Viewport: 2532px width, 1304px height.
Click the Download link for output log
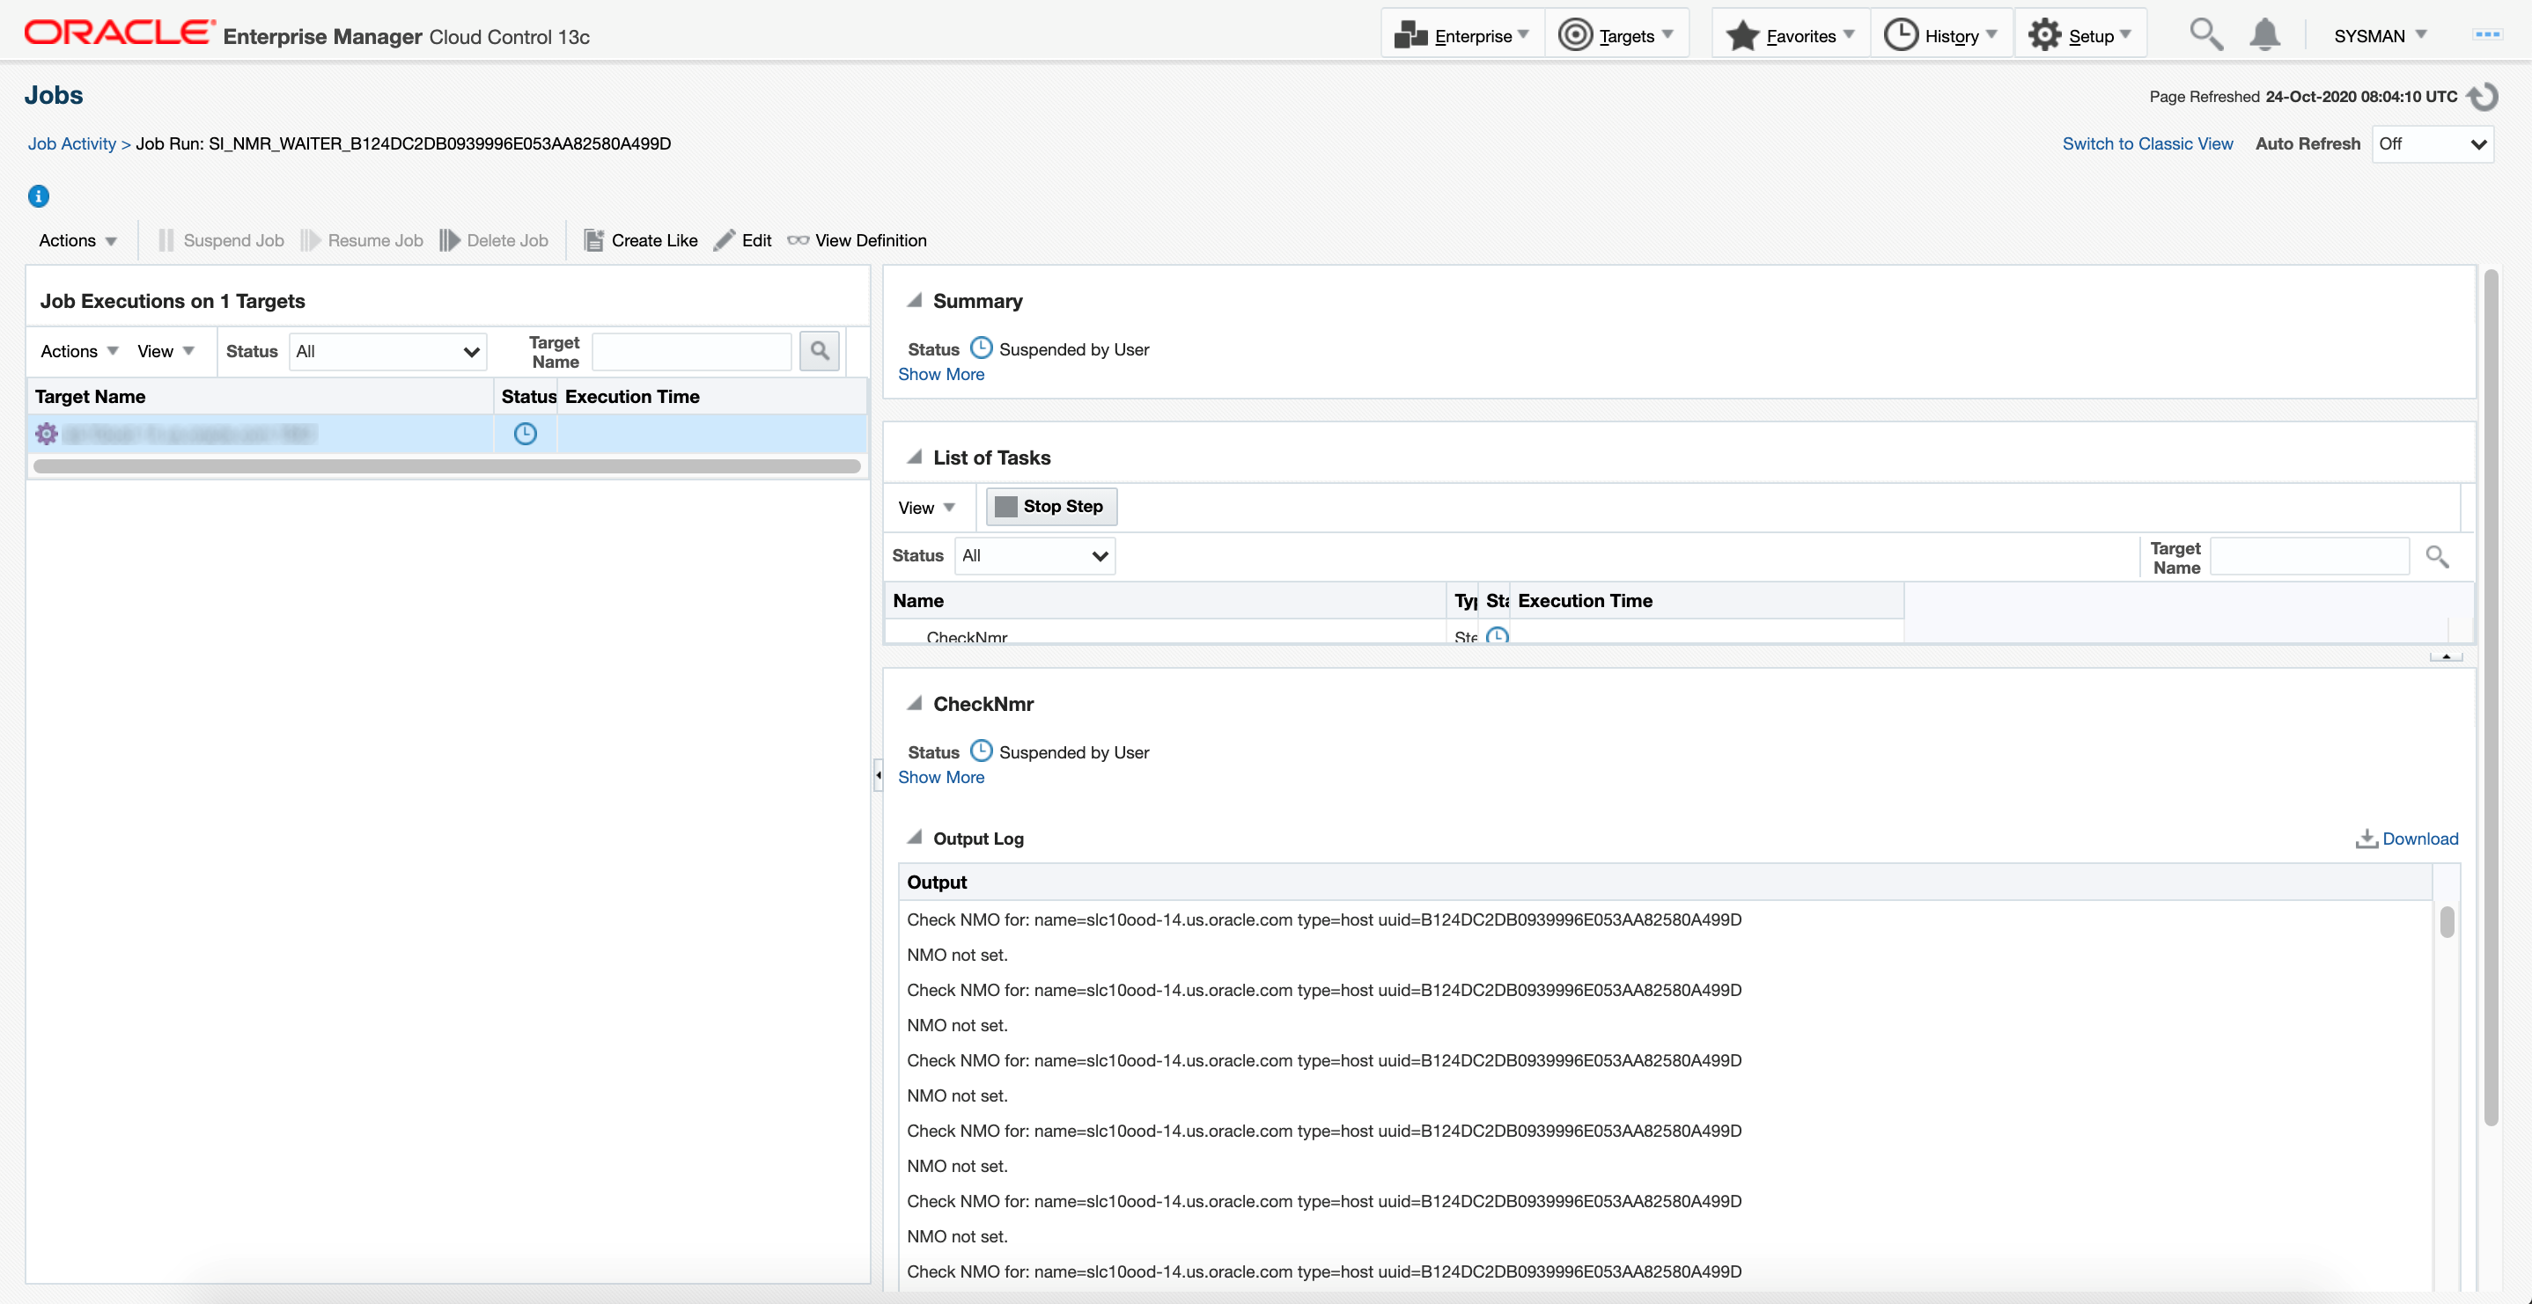(2419, 839)
